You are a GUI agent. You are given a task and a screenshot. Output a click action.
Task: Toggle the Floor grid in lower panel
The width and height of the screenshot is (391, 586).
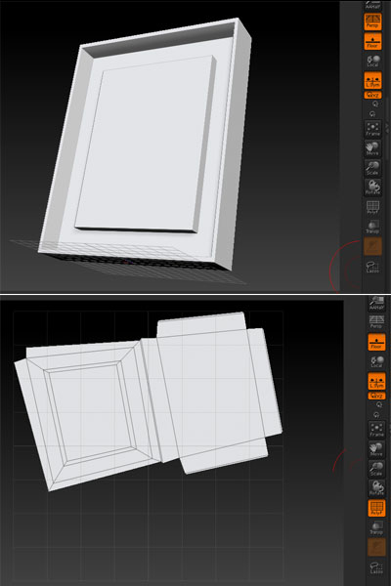coord(376,342)
